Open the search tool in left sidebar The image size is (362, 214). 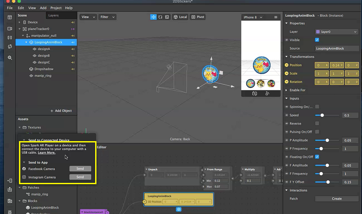point(10,58)
